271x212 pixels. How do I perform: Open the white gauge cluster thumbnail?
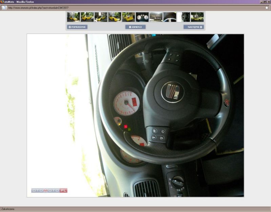[142, 17]
